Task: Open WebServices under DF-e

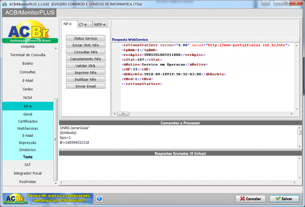Action: (x=28, y=128)
